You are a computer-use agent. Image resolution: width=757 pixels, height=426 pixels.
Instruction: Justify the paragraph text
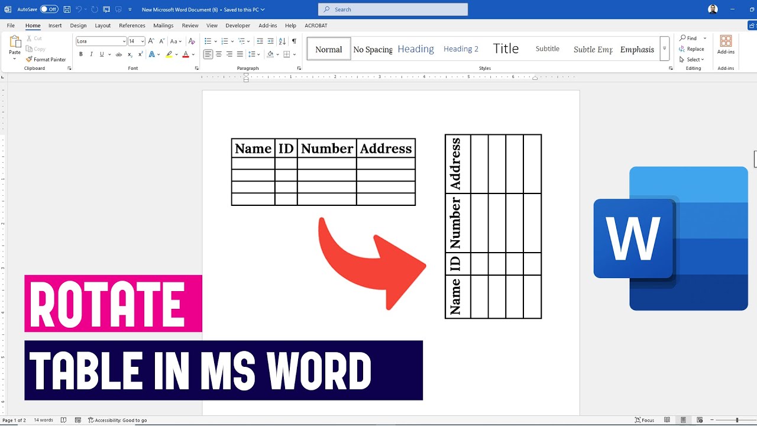(x=240, y=54)
